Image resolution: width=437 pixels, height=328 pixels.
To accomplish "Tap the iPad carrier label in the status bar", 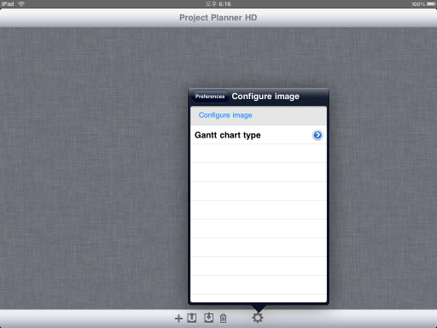I will click(8, 4).
